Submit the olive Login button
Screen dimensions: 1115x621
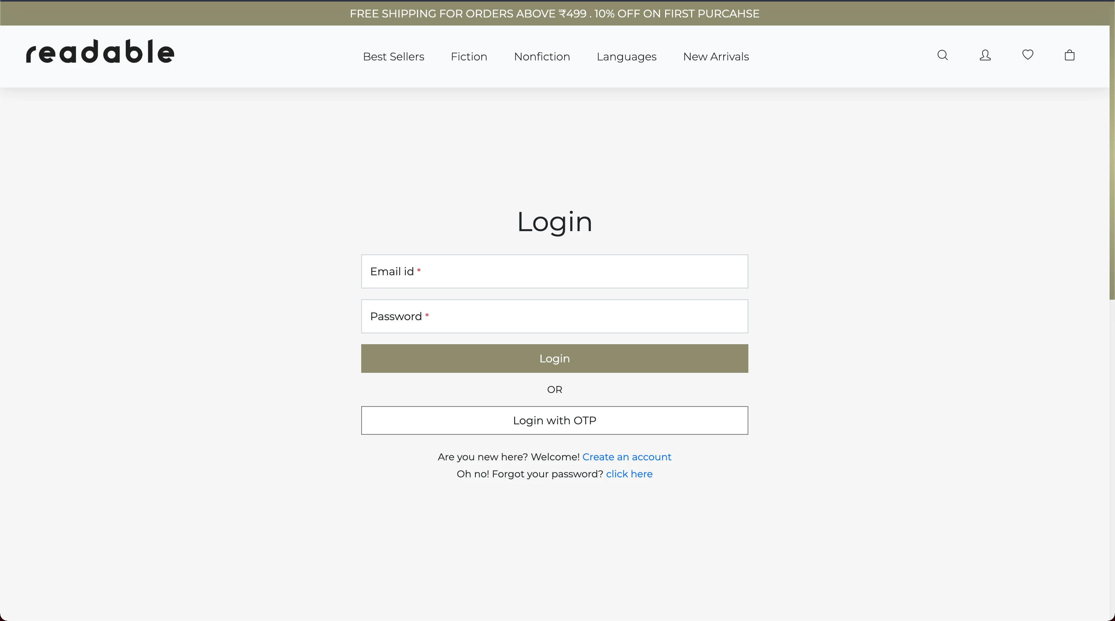coord(554,359)
